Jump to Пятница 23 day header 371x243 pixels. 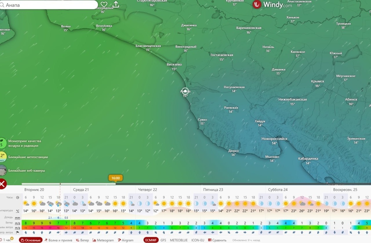pyautogui.click(x=213, y=189)
